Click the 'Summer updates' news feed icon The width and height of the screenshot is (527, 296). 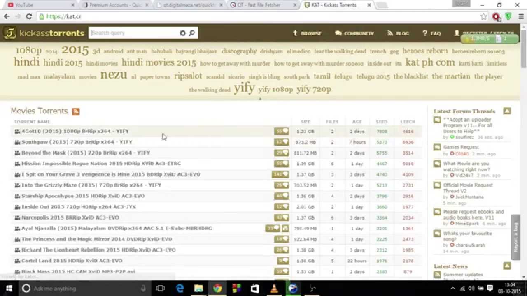pyautogui.click(x=437, y=275)
